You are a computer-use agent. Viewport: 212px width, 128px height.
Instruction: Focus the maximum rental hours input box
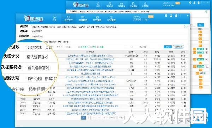tap(136, 47)
